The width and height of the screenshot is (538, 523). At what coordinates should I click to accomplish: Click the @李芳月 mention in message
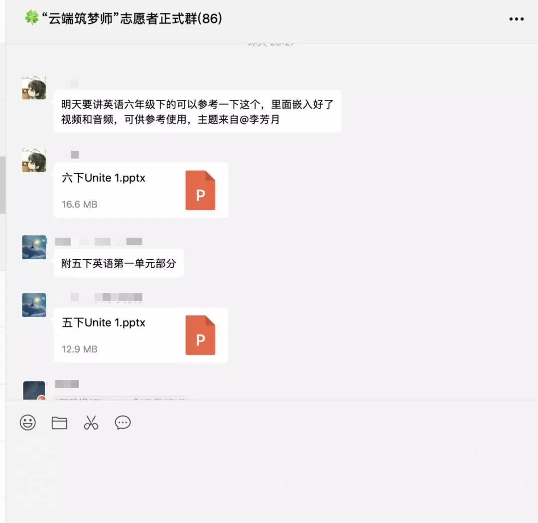point(260,119)
